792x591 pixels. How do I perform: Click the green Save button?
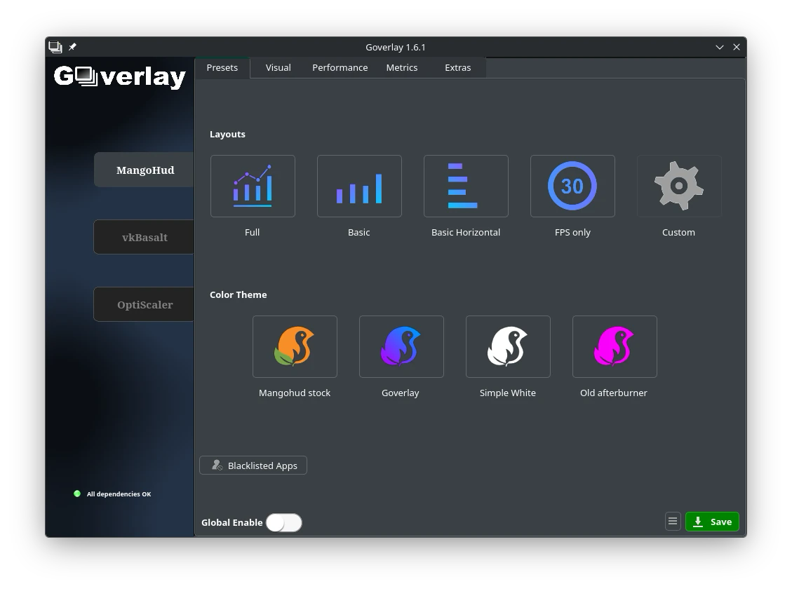point(712,522)
